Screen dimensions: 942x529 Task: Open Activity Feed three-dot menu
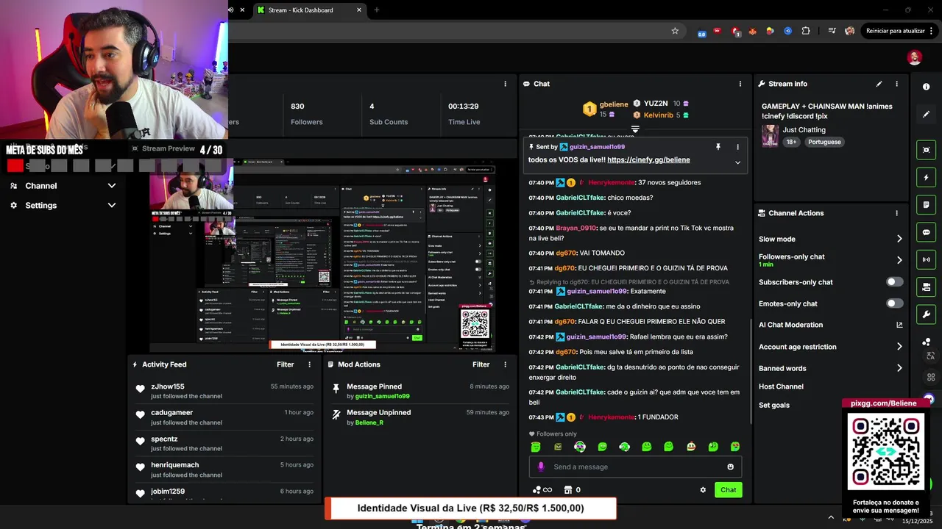308,364
